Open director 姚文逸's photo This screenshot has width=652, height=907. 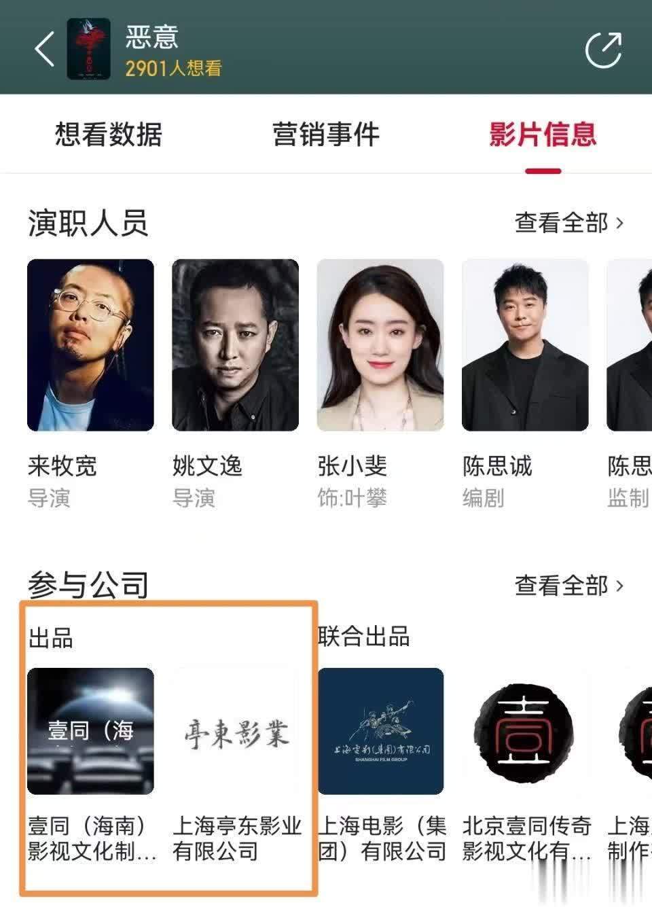235,345
